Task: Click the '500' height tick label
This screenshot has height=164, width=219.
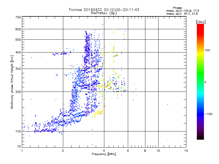Action: pyautogui.click(x=18, y=40)
